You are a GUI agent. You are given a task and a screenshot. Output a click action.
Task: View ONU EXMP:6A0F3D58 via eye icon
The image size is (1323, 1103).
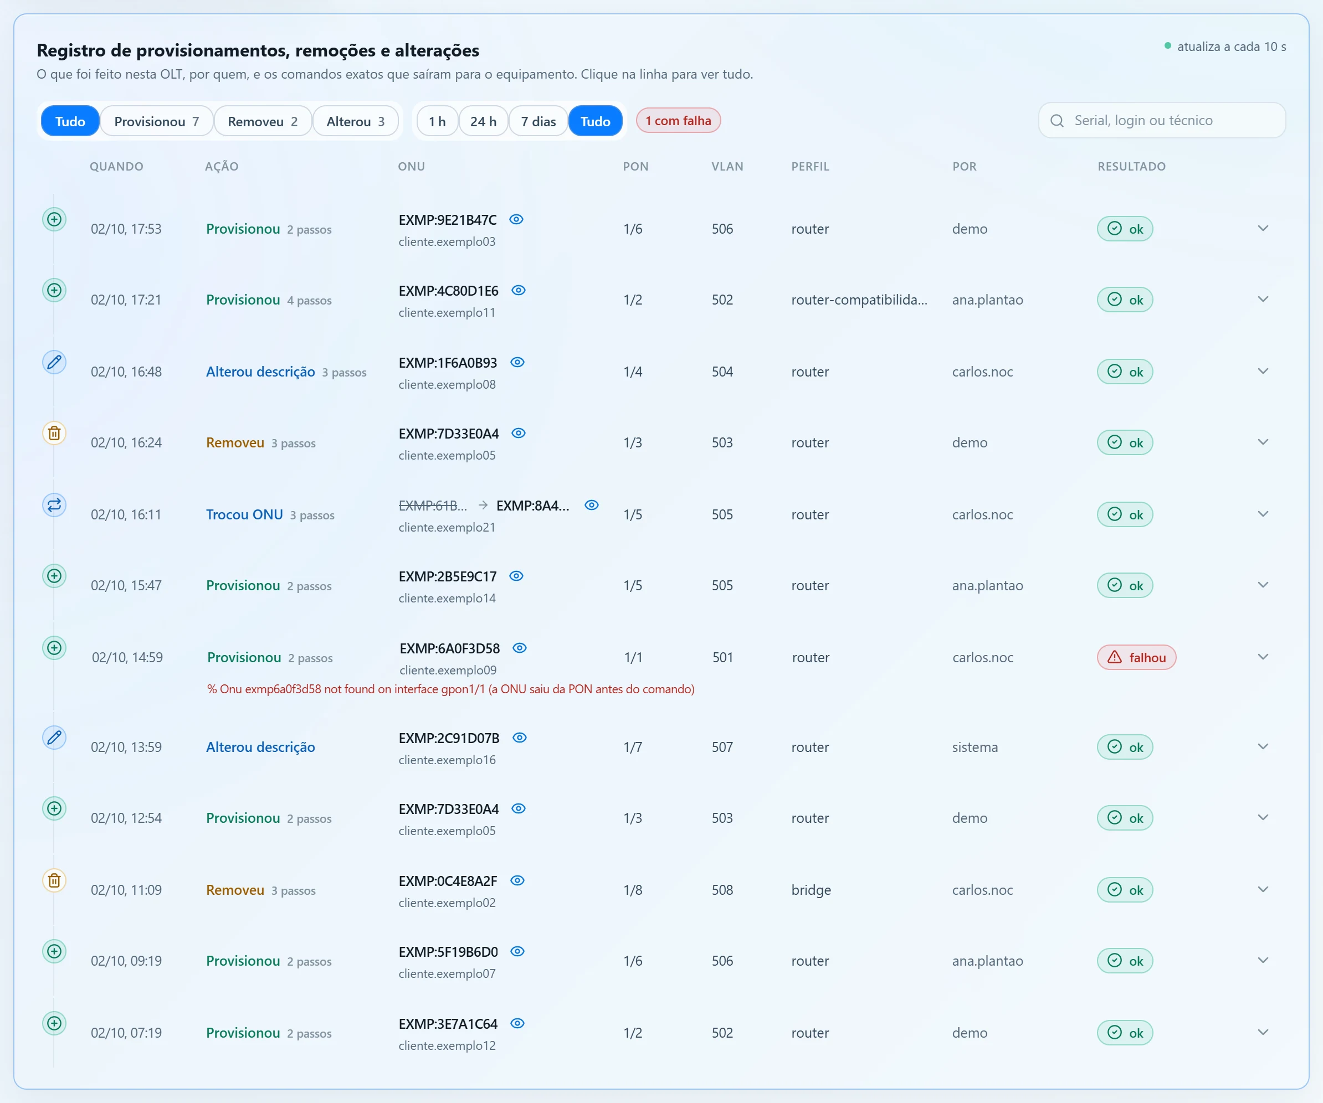tap(519, 648)
